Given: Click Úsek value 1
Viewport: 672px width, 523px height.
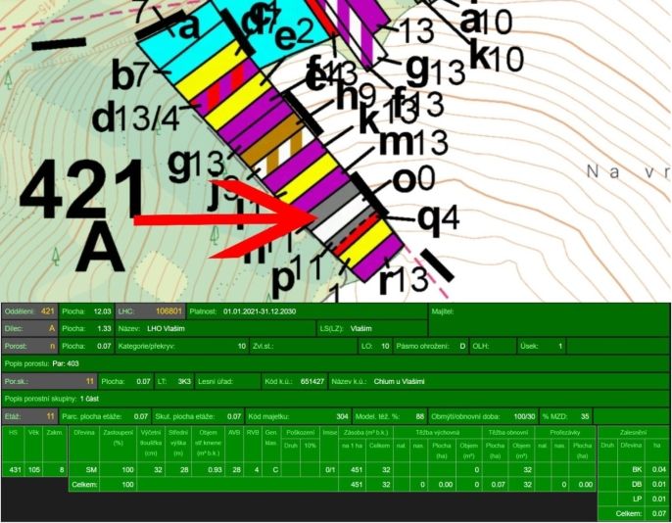Looking at the screenshot, I should click(x=559, y=346).
